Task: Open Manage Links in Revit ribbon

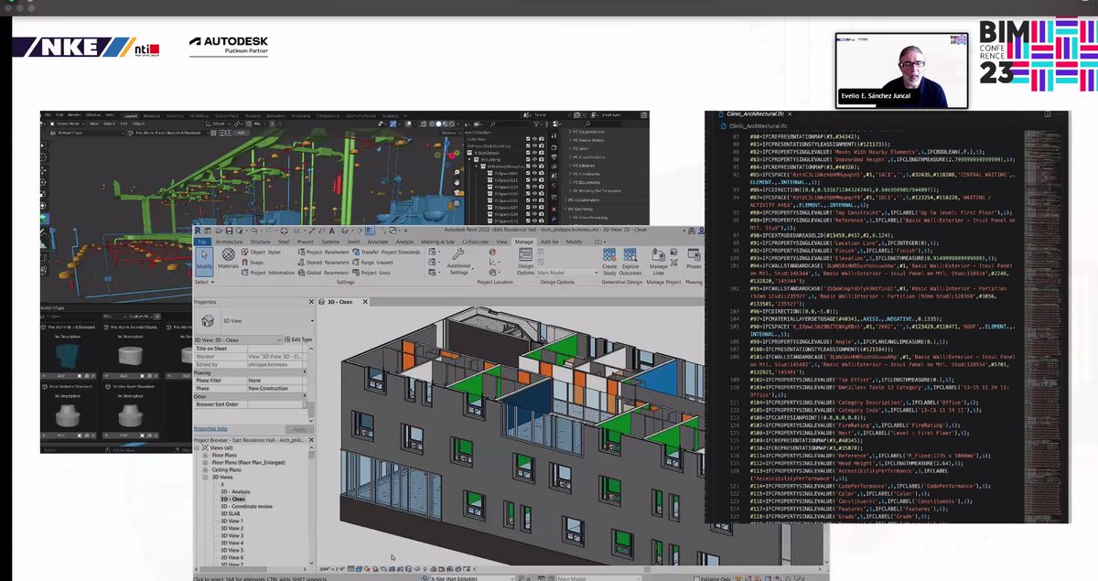Action: pos(659,261)
